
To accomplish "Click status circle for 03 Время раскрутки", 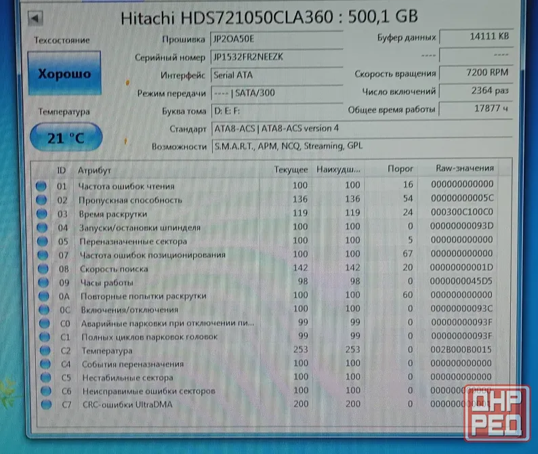I will pos(42,214).
